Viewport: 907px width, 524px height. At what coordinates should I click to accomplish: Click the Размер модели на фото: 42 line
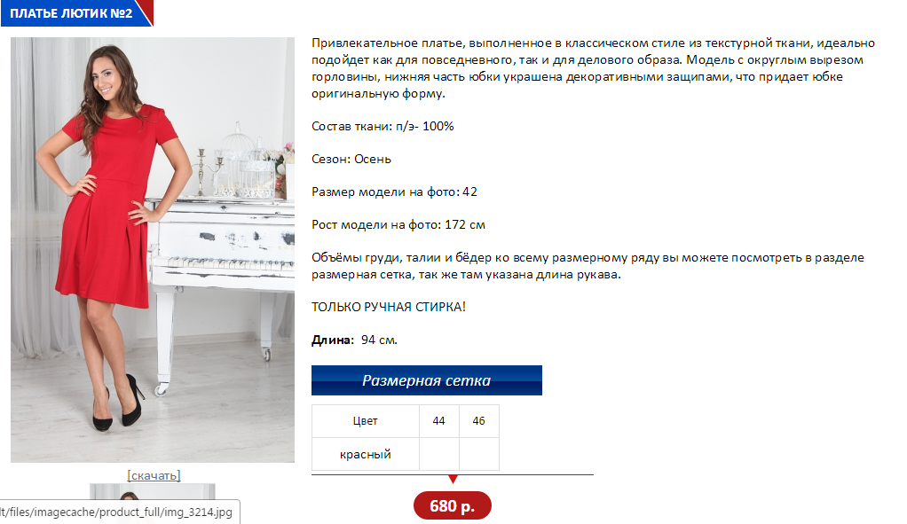click(394, 192)
